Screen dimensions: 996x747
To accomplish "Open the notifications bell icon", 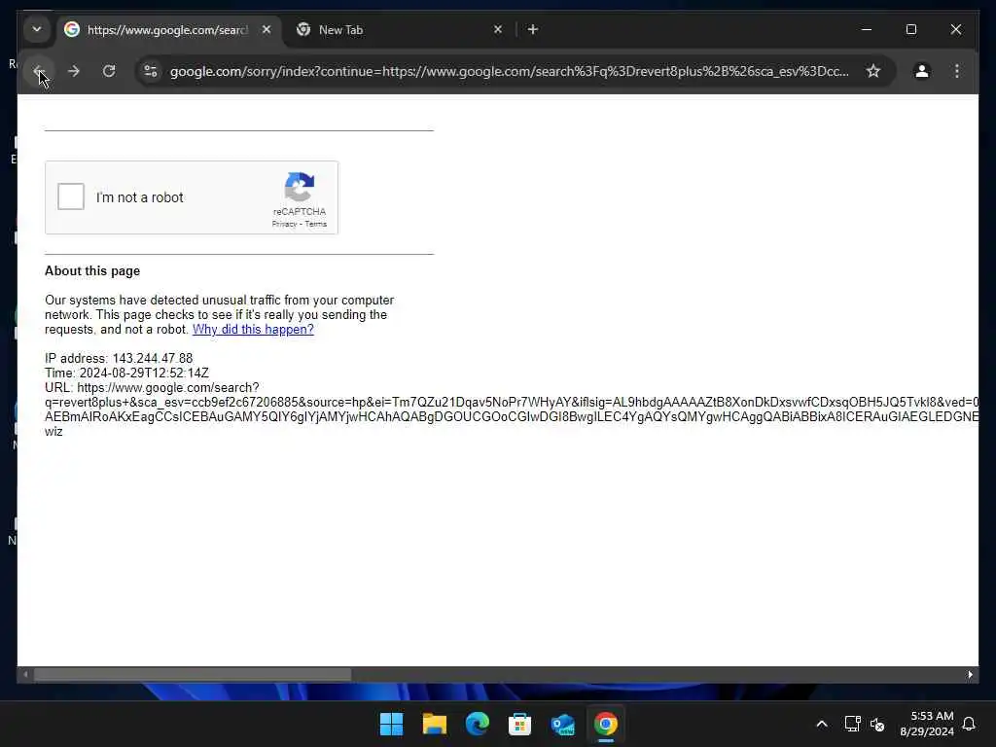I will 969,724.
